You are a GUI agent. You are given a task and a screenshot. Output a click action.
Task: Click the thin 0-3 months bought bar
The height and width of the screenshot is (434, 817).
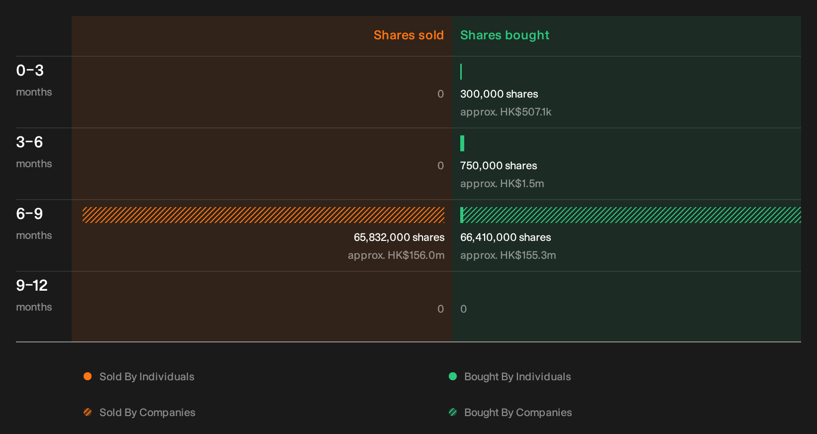pos(461,72)
